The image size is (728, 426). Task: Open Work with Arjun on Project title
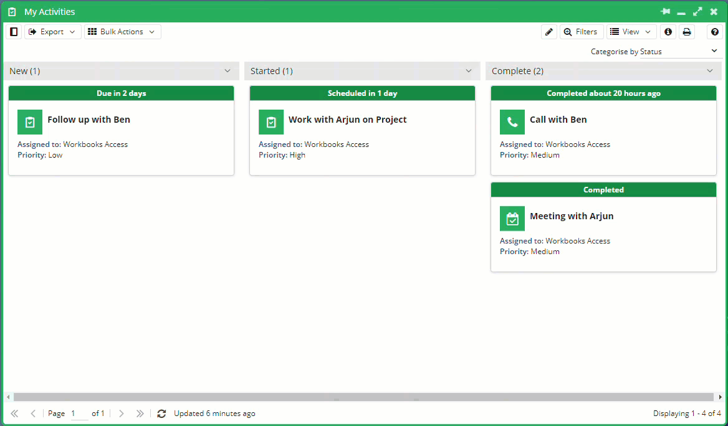[347, 120]
